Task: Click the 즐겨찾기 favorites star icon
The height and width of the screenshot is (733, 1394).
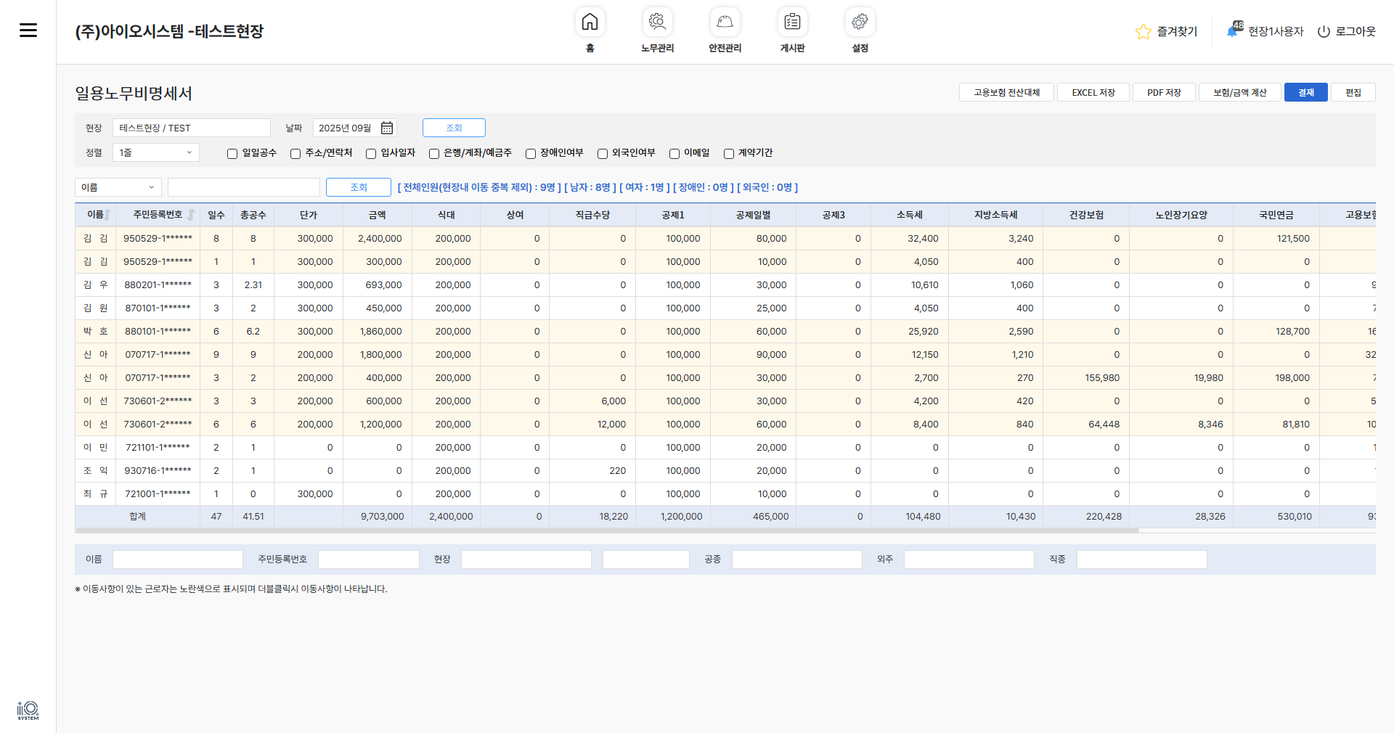Action: pos(1143,32)
